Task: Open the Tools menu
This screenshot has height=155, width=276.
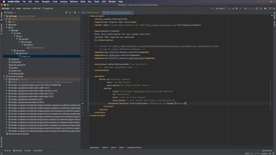Action: coord(97,2)
